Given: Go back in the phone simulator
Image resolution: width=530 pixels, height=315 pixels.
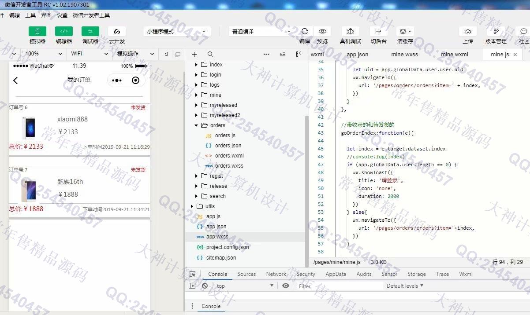Looking at the screenshot, I should tap(15, 80).
